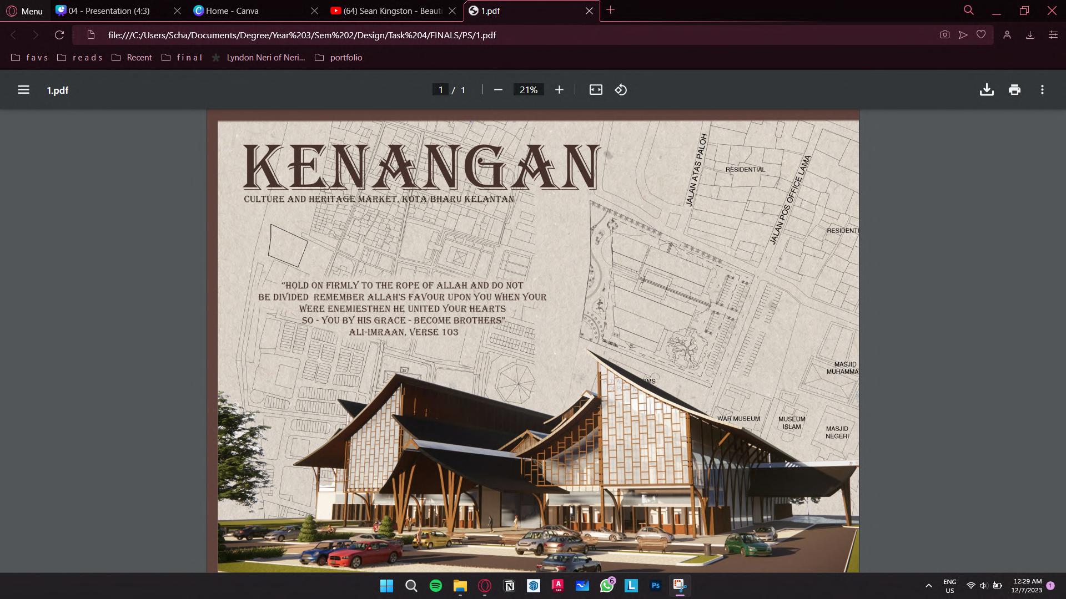Screen dimensions: 1066x599
Task: Click the heart bookmark icon
Action: coord(981,35)
